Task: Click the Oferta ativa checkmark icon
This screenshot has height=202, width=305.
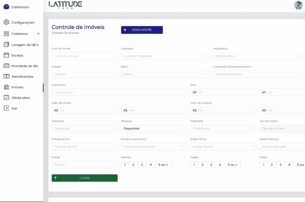Action: pyautogui.click(x=6, y=98)
